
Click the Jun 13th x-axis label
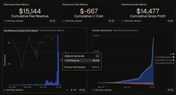[x=43, y=87]
